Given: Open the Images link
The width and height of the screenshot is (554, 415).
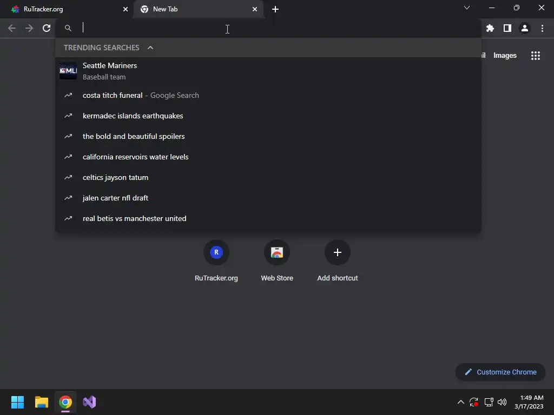Looking at the screenshot, I should coord(505,56).
